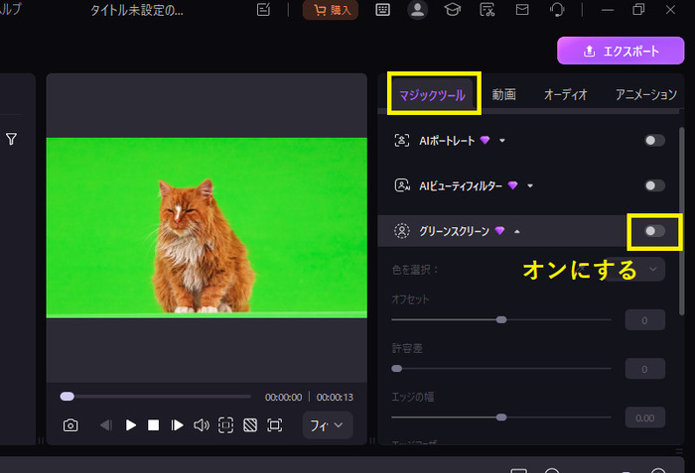
Task: Step forward one frame in preview
Action: pyautogui.click(x=177, y=425)
